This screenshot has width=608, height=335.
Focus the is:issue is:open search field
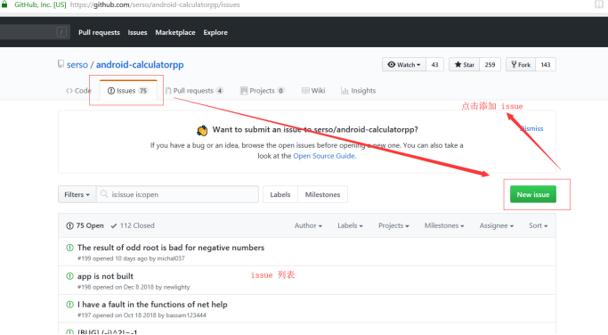pos(177,194)
